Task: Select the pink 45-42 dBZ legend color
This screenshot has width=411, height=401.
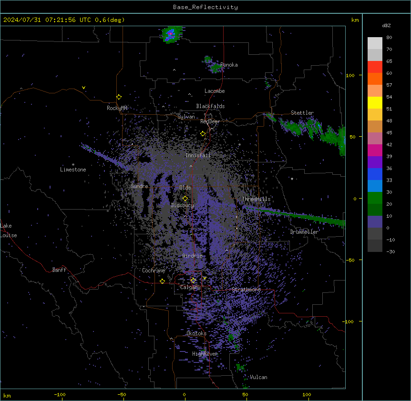Action: pos(375,139)
